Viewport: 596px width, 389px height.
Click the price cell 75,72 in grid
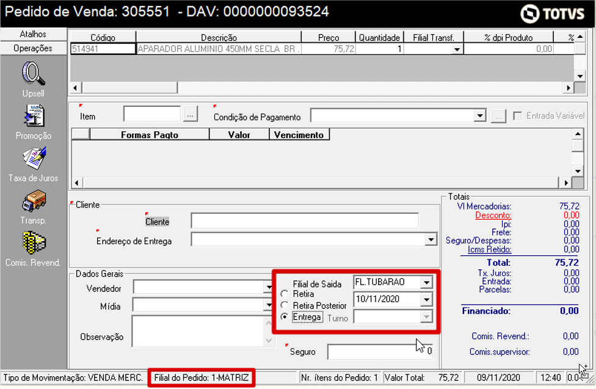coord(329,49)
